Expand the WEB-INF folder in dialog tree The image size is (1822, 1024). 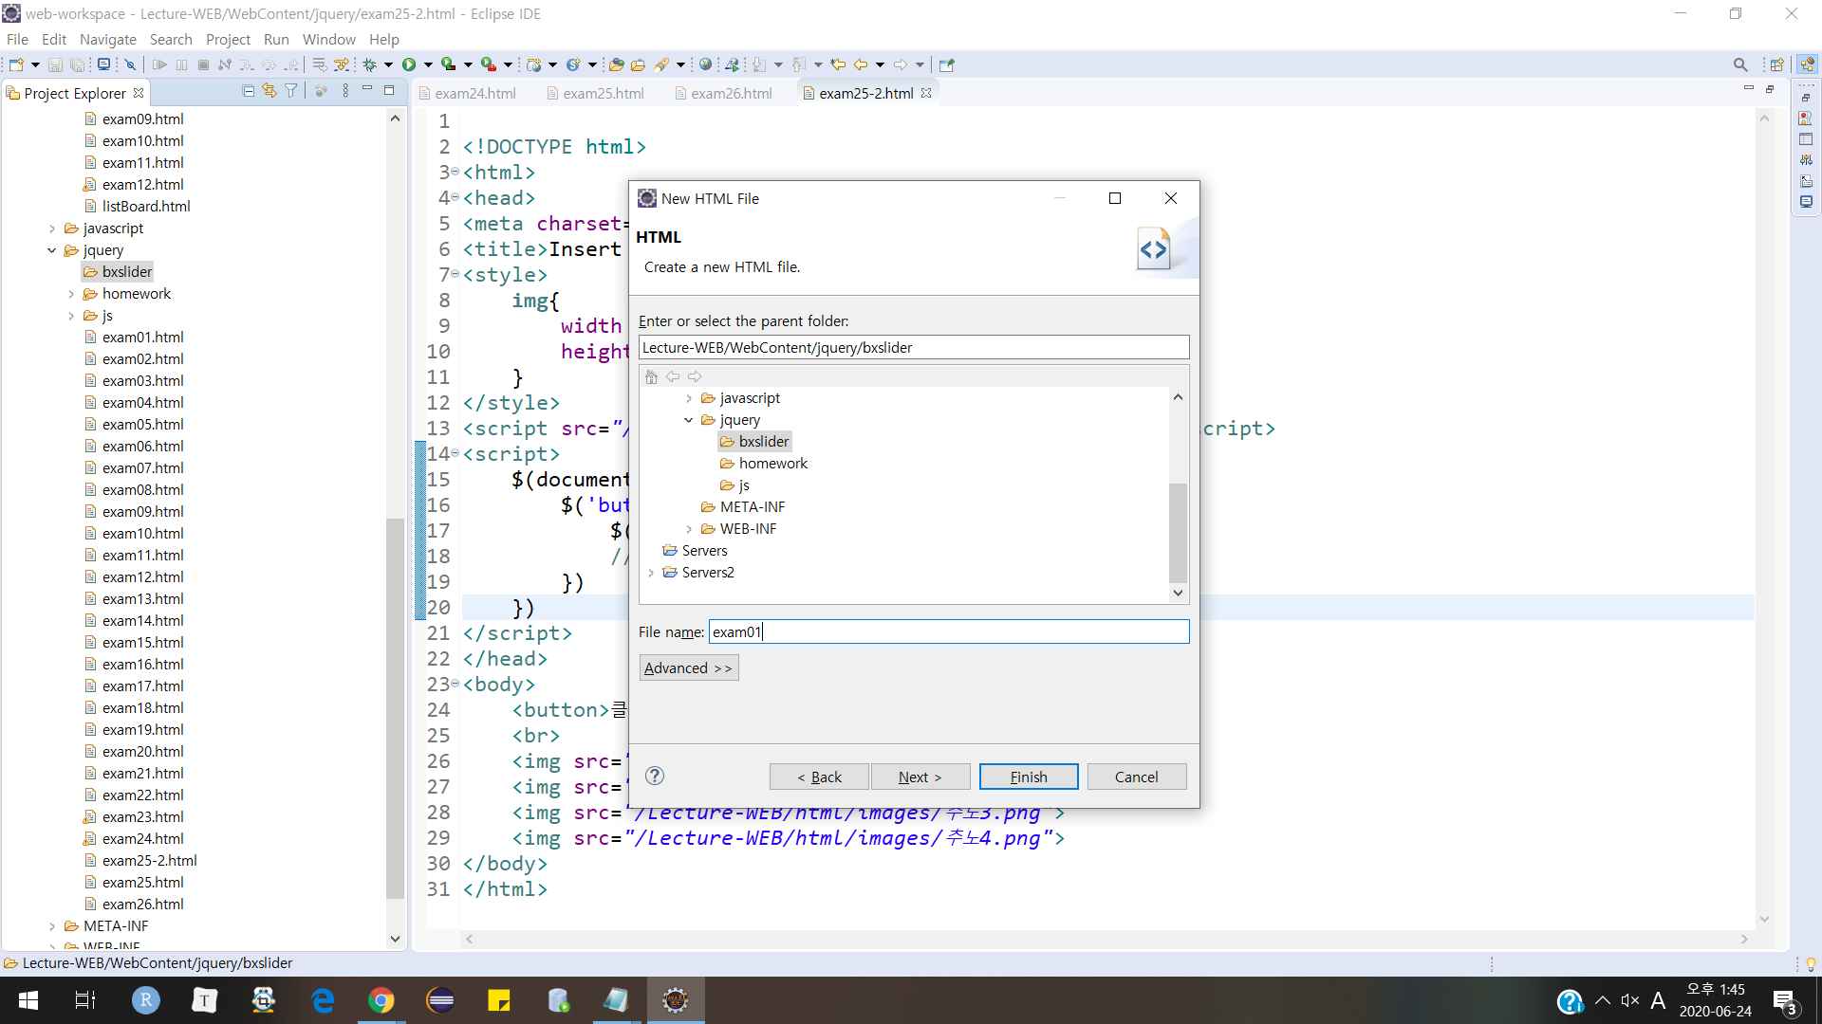point(689,529)
